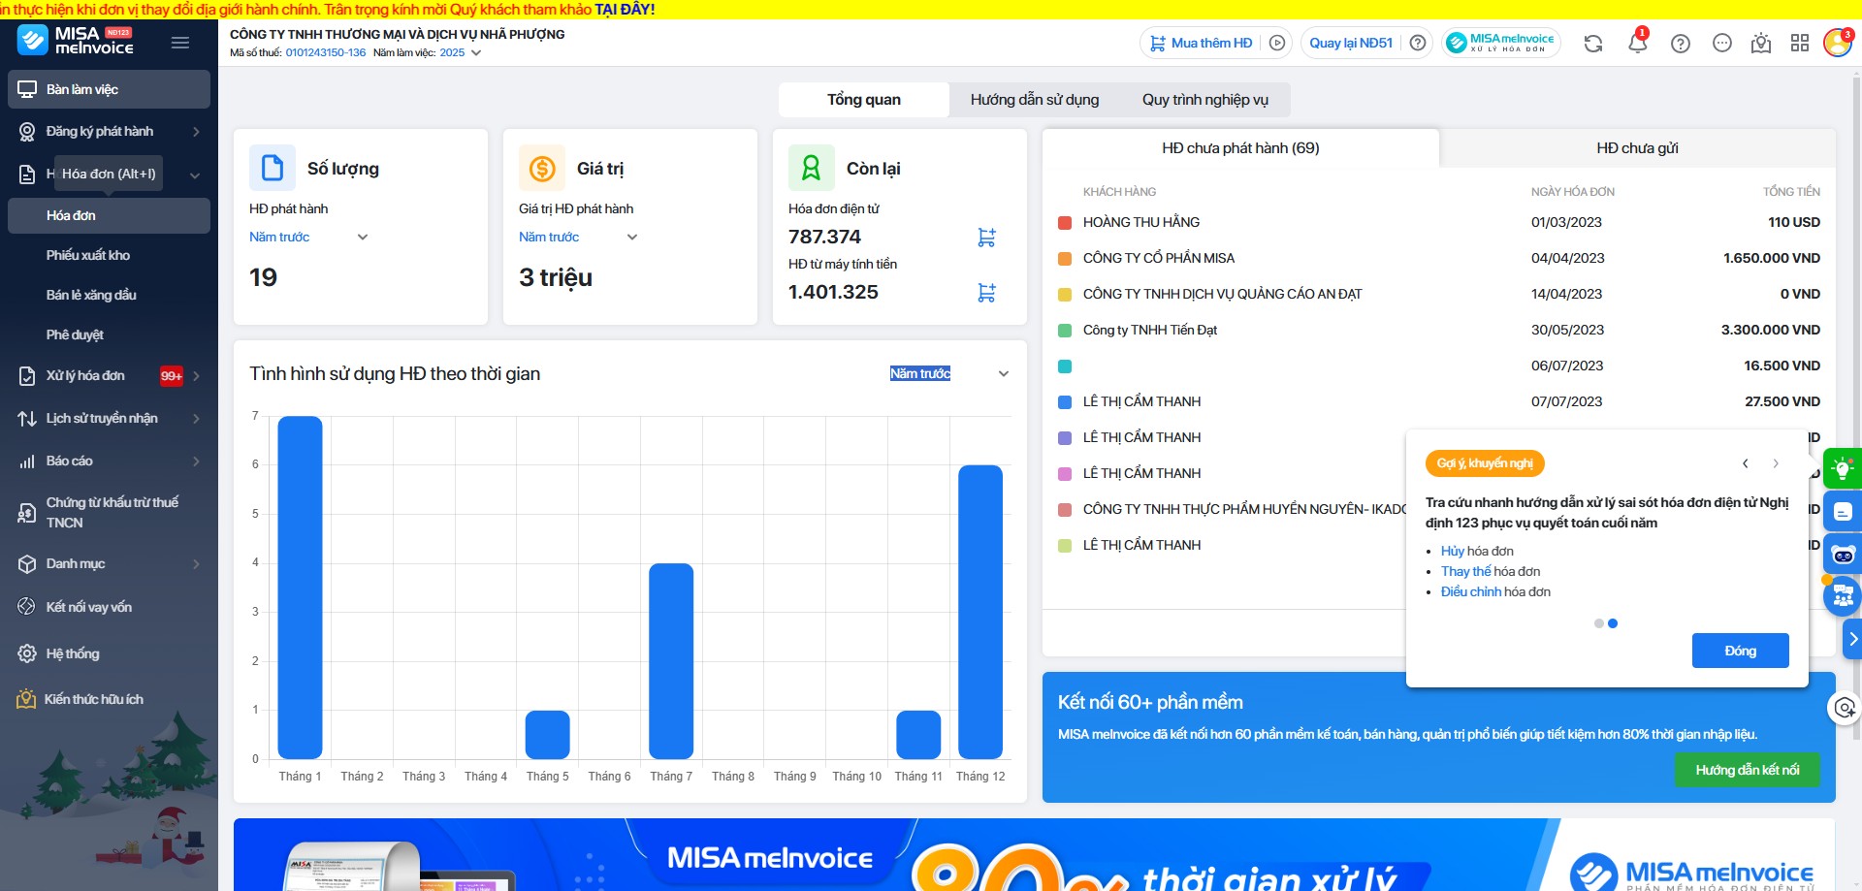The width and height of the screenshot is (1862, 891).
Task: Open chart period Năm trước dropdown
Action: coord(950,373)
